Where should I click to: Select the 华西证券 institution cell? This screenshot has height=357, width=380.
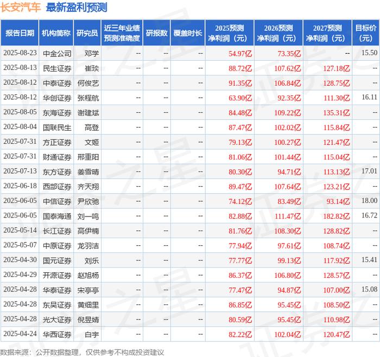[57, 334]
